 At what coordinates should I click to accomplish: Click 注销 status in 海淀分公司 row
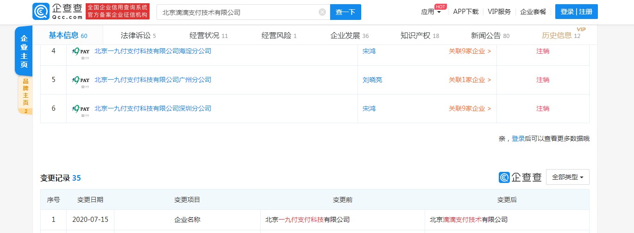(543, 51)
